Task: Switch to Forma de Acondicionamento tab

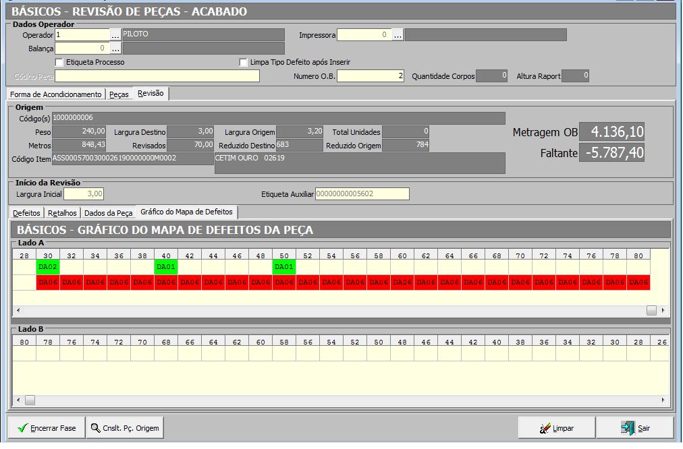Action: (56, 94)
